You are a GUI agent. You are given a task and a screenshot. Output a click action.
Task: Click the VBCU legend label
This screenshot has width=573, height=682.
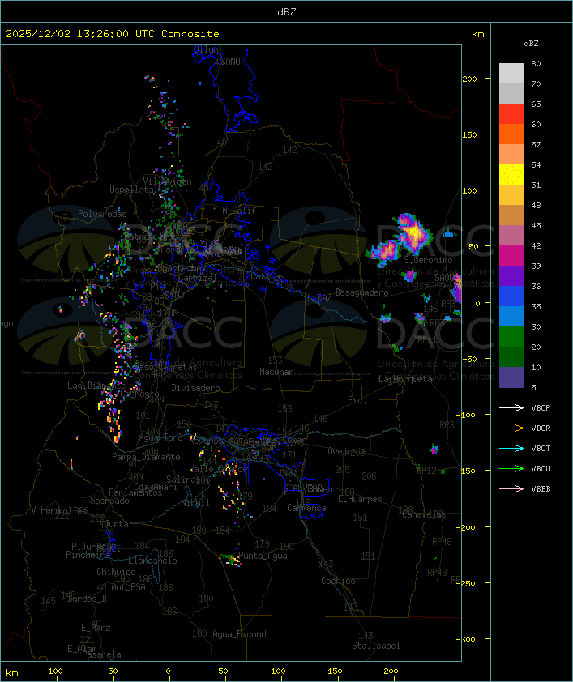coord(541,468)
